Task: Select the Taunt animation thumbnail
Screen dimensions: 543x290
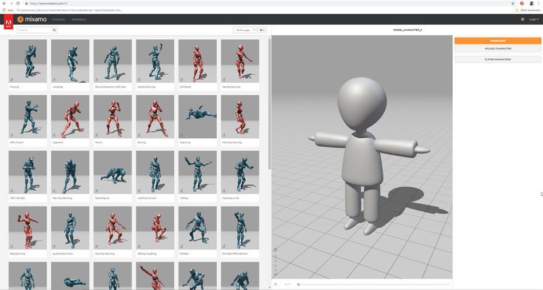Action: point(113,116)
